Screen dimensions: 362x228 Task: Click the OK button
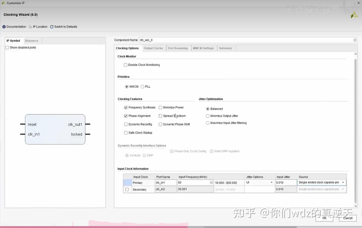(324, 218)
